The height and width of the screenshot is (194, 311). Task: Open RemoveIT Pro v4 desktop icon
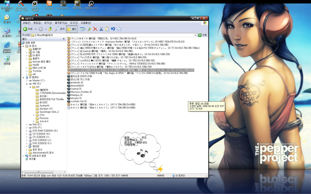point(21,6)
